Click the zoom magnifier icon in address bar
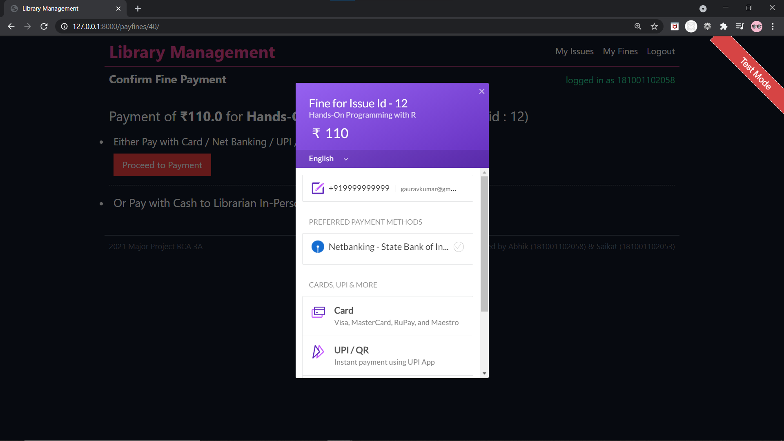Screen dimensions: 784x441 point(638,27)
